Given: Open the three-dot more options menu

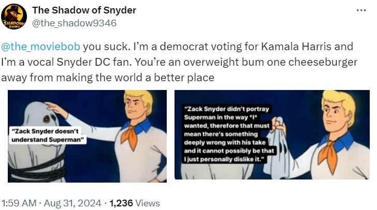Looking at the screenshot, I should click(361, 10).
